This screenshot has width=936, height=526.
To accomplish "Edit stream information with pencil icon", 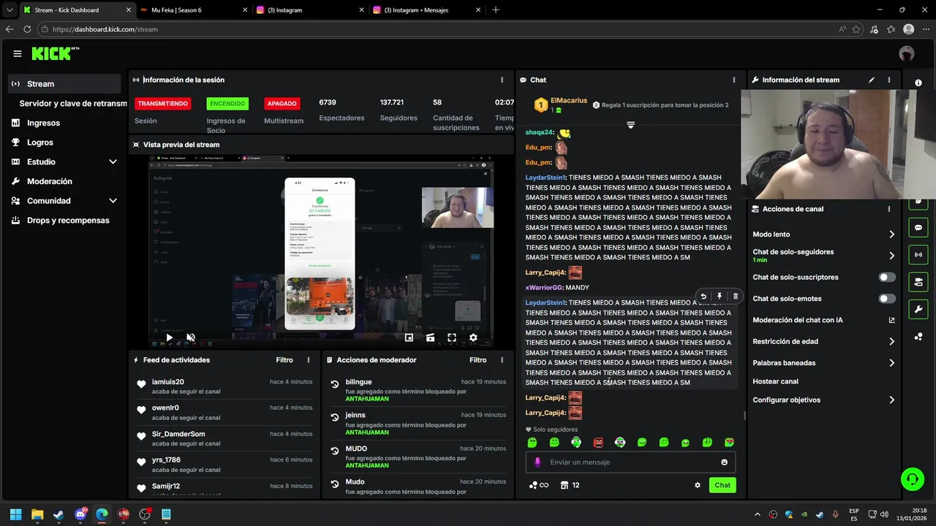I will (x=872, y=80).
